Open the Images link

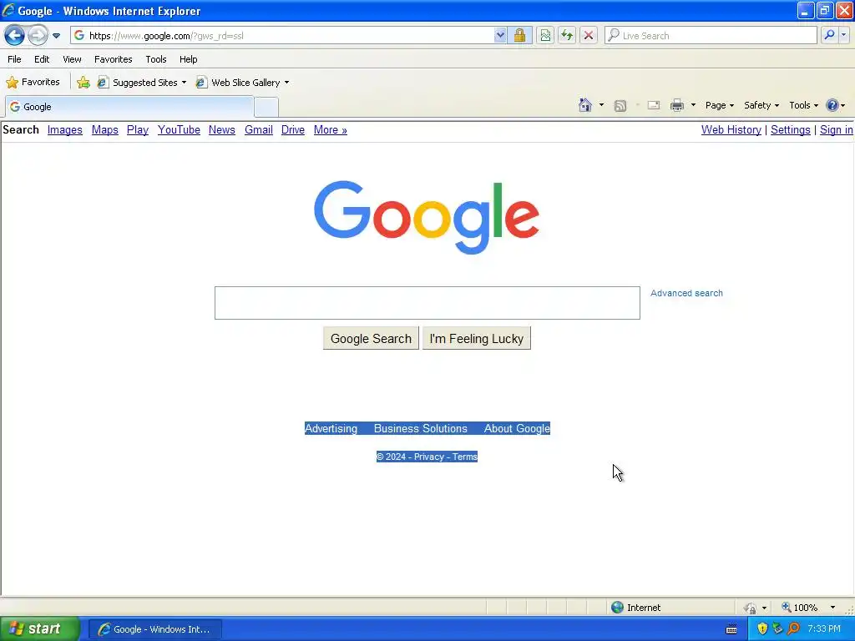tap(65, 129)
